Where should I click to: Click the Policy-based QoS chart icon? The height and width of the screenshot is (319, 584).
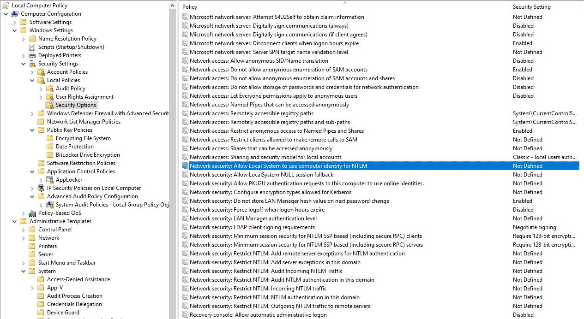point(32,213)
